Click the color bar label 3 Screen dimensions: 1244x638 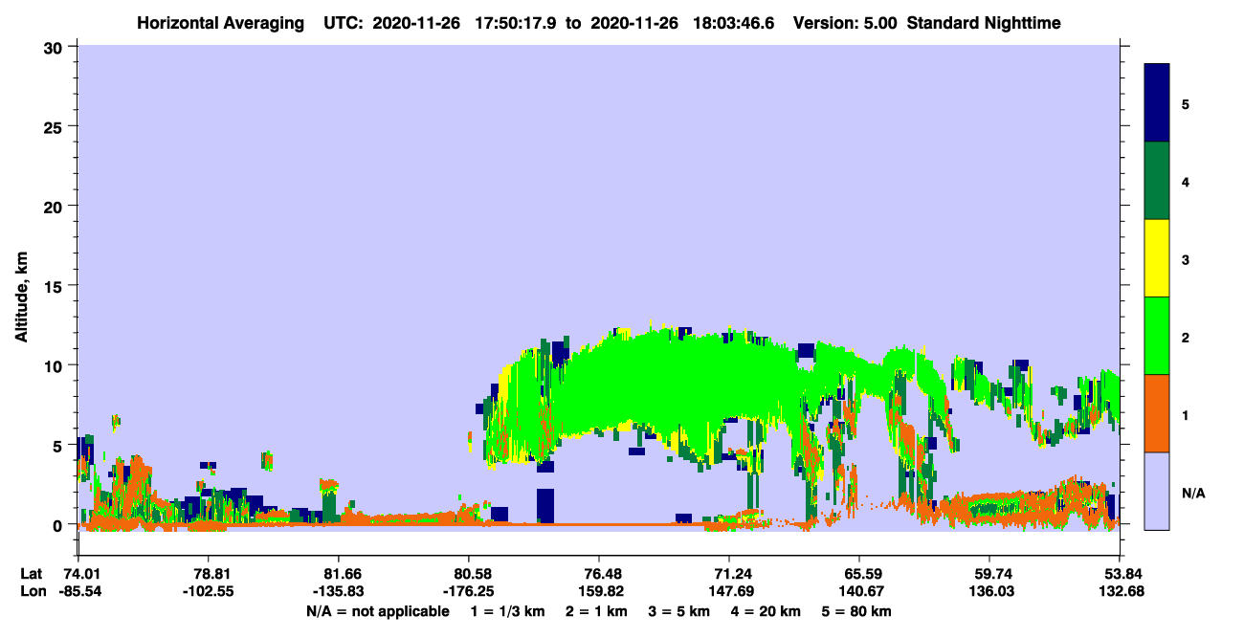click(x=1186, y=259)
